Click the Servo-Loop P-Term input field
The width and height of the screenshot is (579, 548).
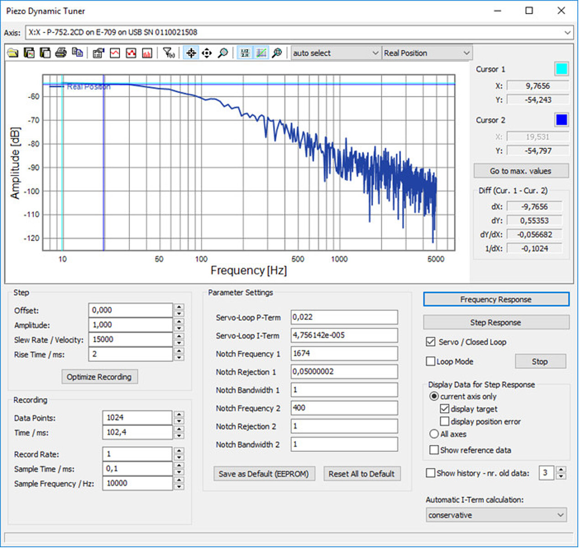[x=344, y=317]
